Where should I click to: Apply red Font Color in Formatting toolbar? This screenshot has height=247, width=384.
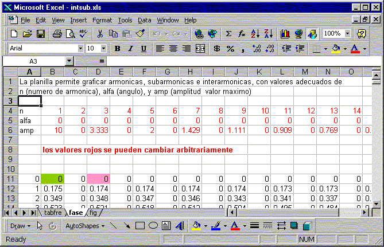pos(355,49)
